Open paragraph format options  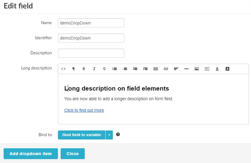click(74, 69)
